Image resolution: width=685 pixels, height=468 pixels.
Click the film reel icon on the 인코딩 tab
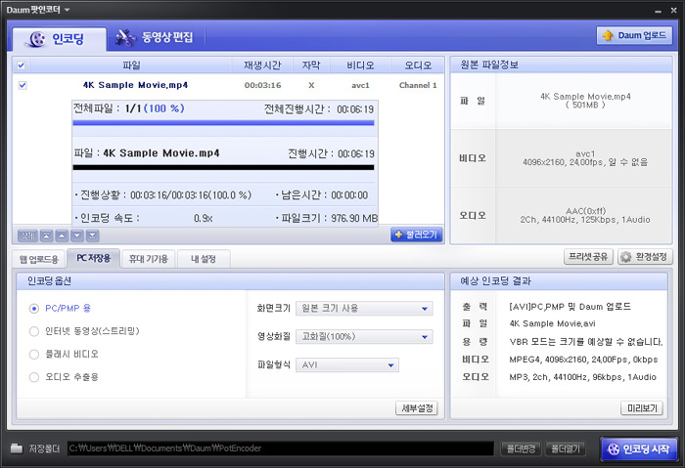point(34,39)
